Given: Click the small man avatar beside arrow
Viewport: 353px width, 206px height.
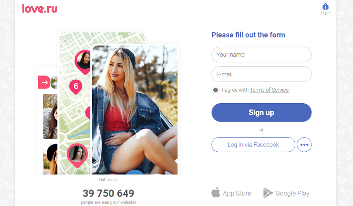Looking at the screenshot, I should point(54,82).
